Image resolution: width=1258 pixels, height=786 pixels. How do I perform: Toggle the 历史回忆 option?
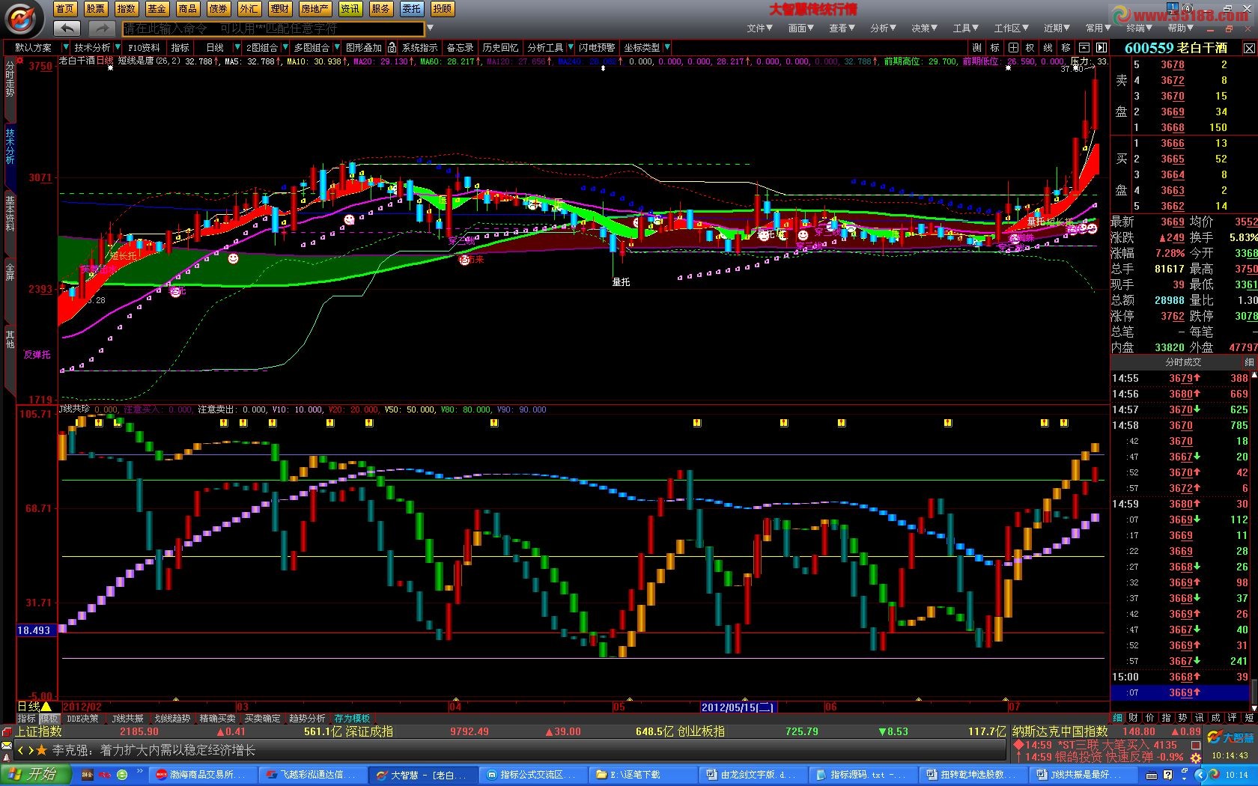click(500, 47)
